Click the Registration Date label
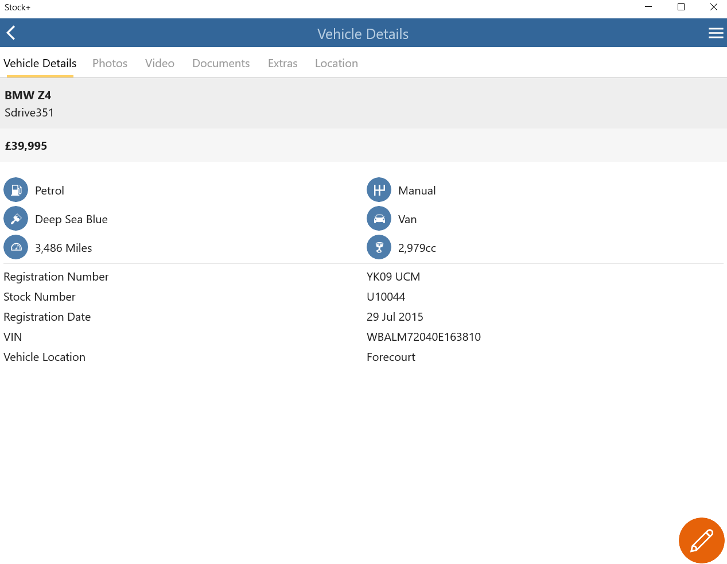 [x=47, y=317]
